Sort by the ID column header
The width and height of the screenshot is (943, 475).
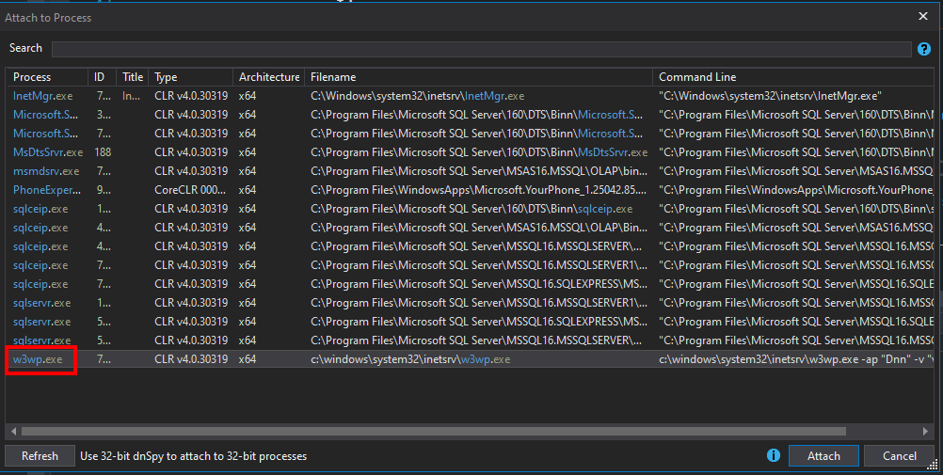tap(102, 77)
